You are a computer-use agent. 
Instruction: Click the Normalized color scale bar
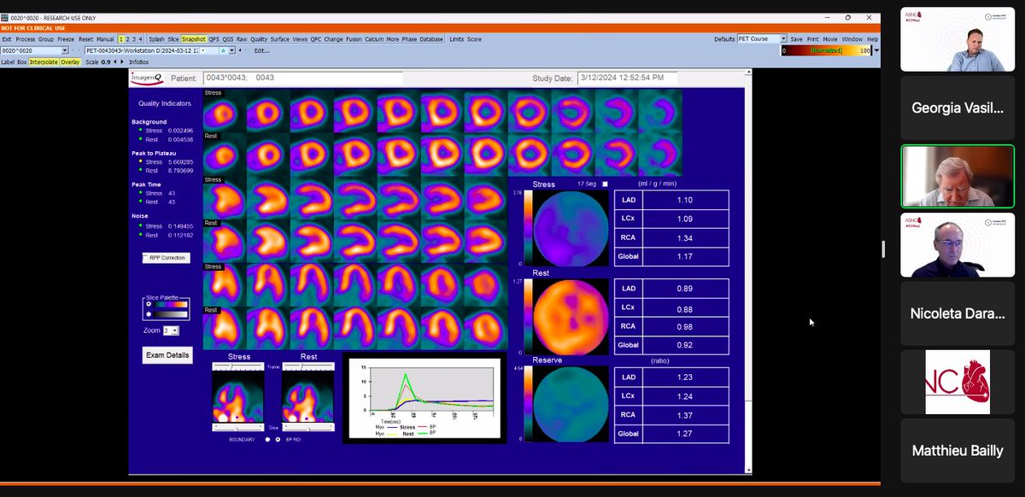coord(827,50)
